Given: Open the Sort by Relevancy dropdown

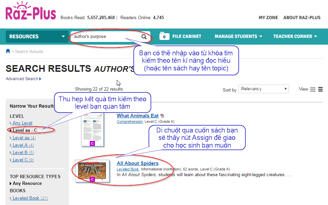Looking at the screenshot, I should [263, 89].
